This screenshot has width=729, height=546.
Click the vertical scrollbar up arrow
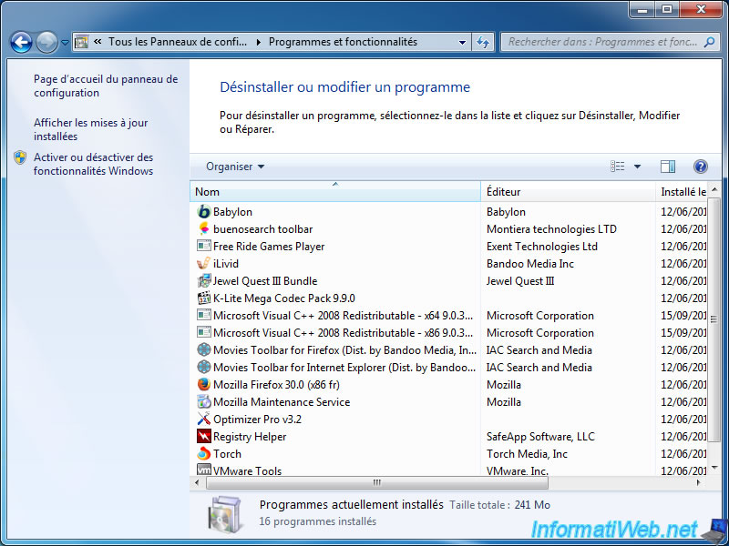coord(714,189)
